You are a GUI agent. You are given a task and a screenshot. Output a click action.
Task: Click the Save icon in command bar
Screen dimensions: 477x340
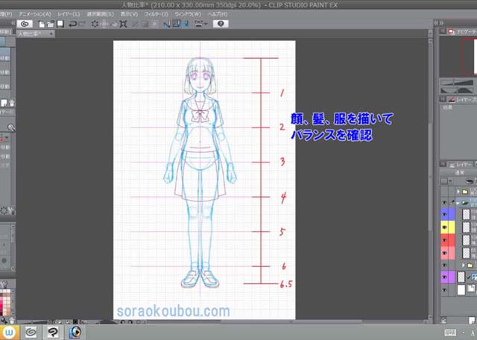[x=60, y=24]
